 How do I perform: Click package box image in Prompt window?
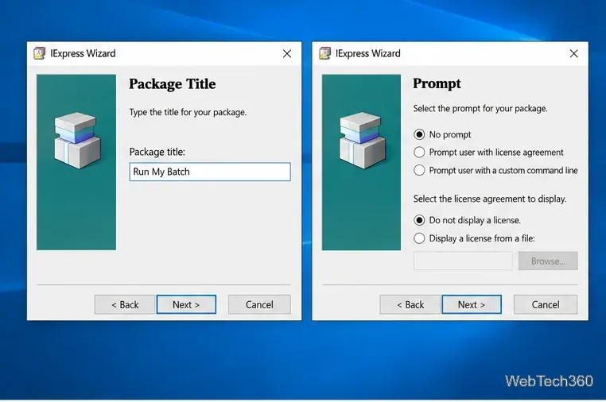pos(363,141)
